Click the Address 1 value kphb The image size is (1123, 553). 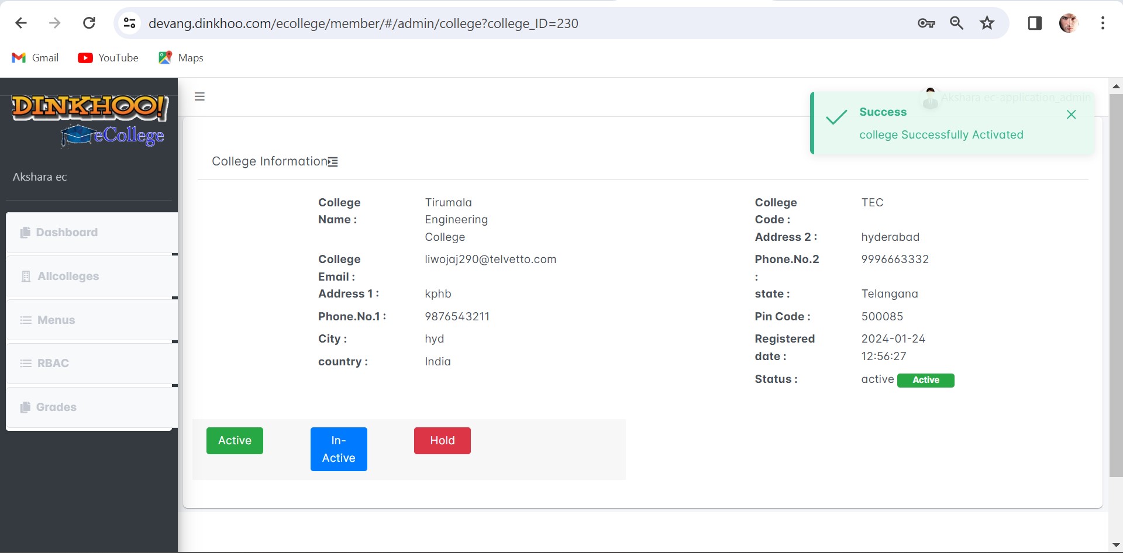tap(438, 294)
